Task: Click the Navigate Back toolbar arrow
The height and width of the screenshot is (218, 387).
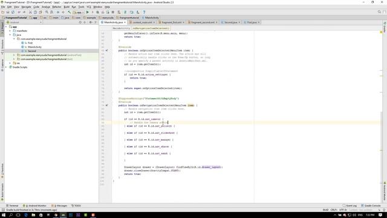Action: pyautogui.click(x=58, y=12)
